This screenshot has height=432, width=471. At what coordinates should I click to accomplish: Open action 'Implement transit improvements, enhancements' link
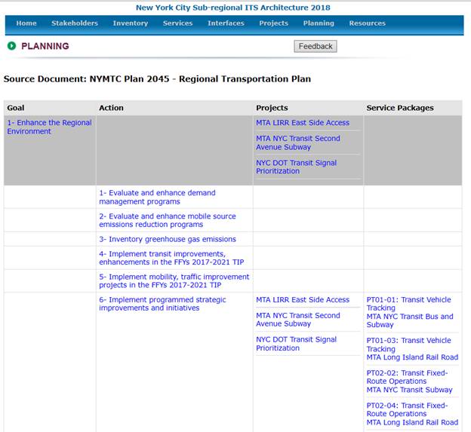point(162,258)
